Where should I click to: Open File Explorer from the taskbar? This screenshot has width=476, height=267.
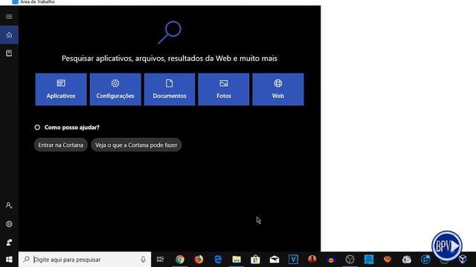click(237, 260)
